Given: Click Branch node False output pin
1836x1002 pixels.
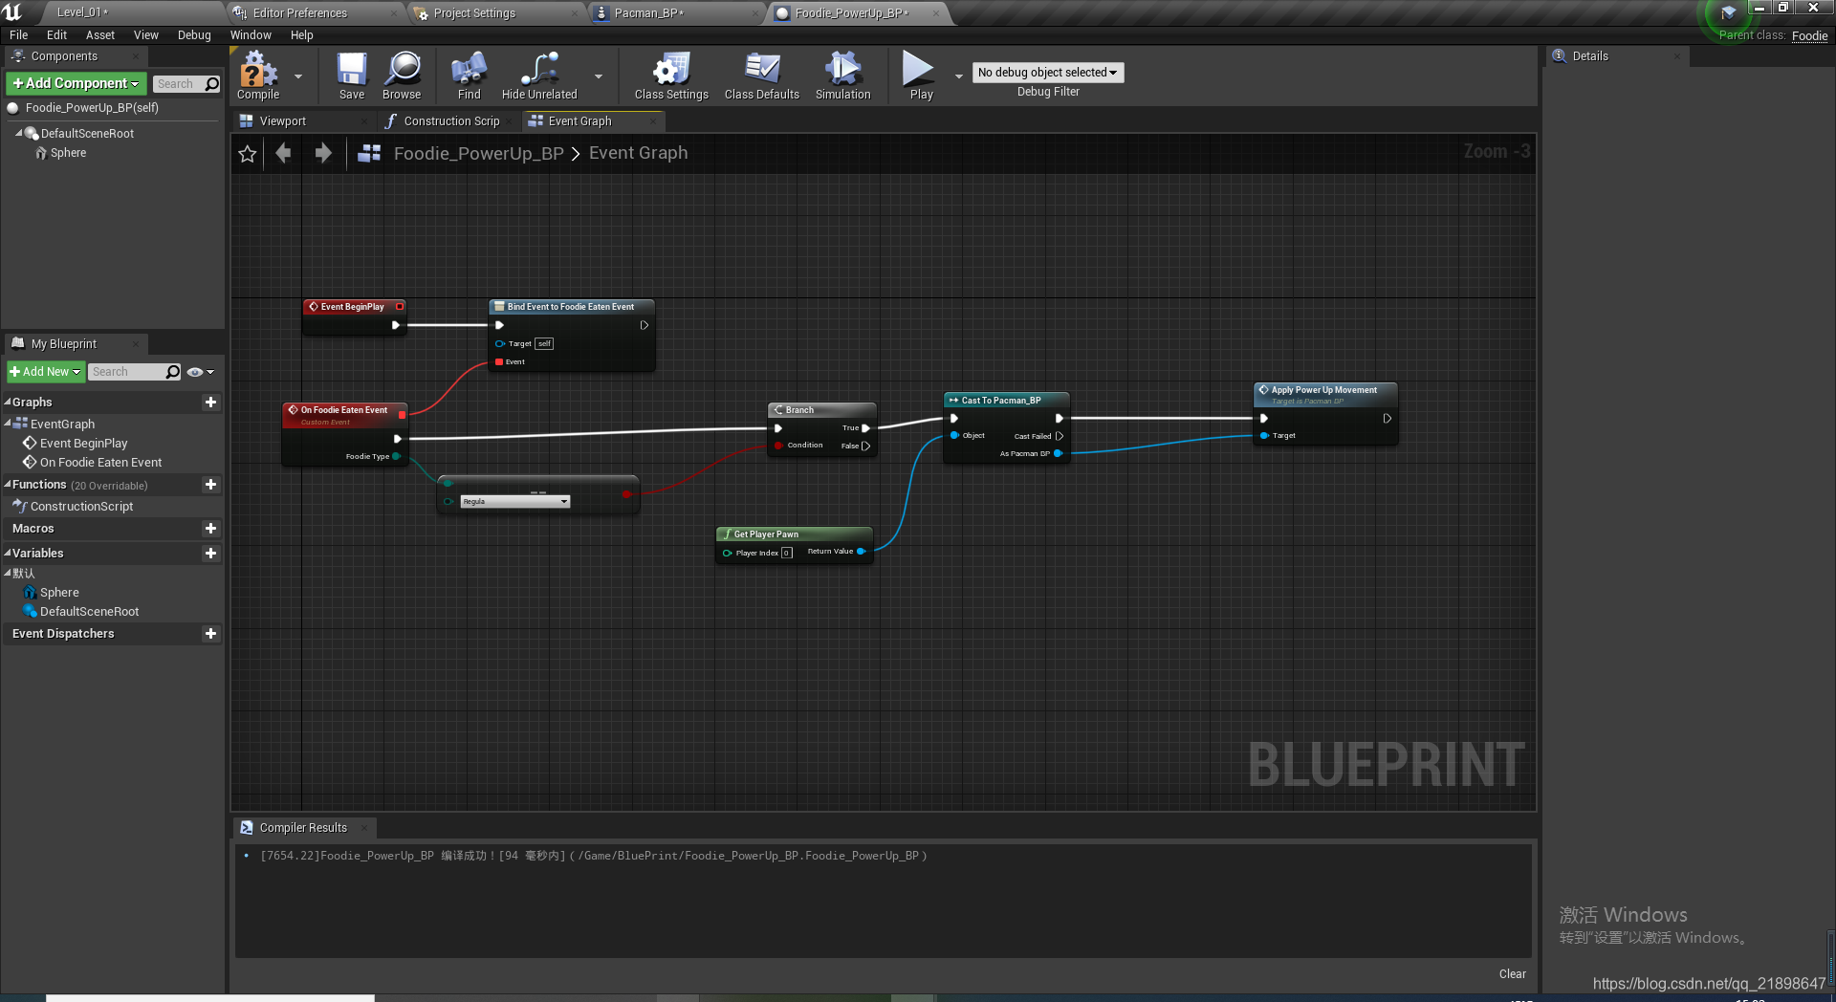Looking at the screenshot, I should pyautogui.click(x=865, y=447).
